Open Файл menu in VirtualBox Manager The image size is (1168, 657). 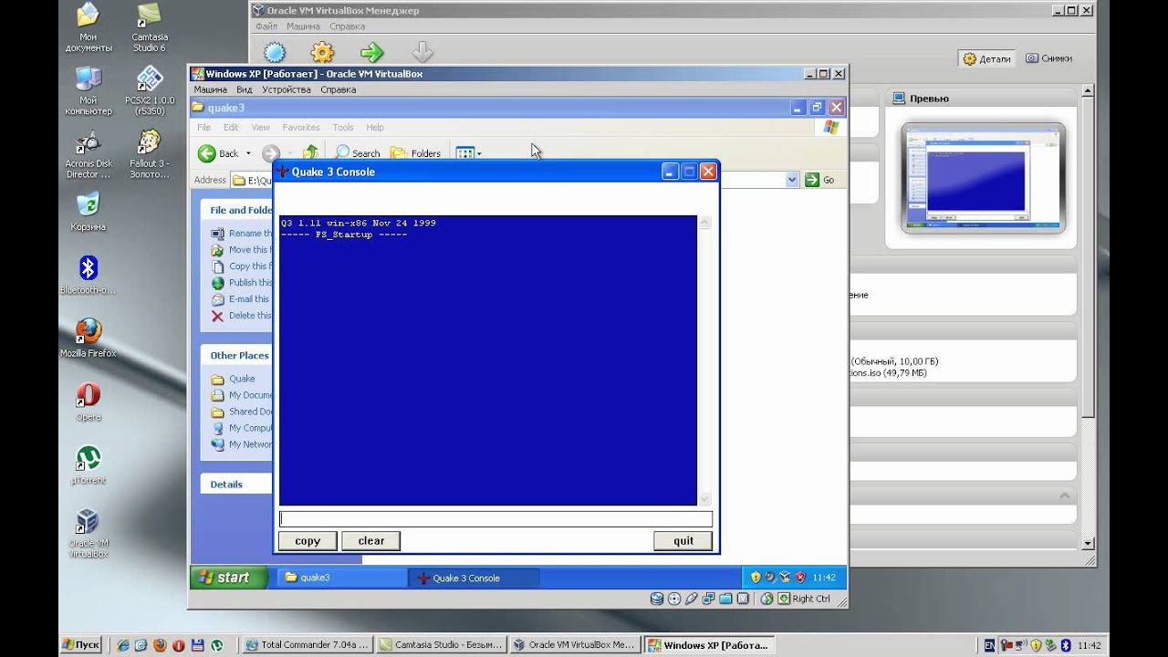[266, 26]
